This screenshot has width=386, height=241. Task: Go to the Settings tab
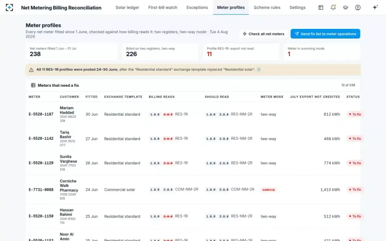(298, 7)
